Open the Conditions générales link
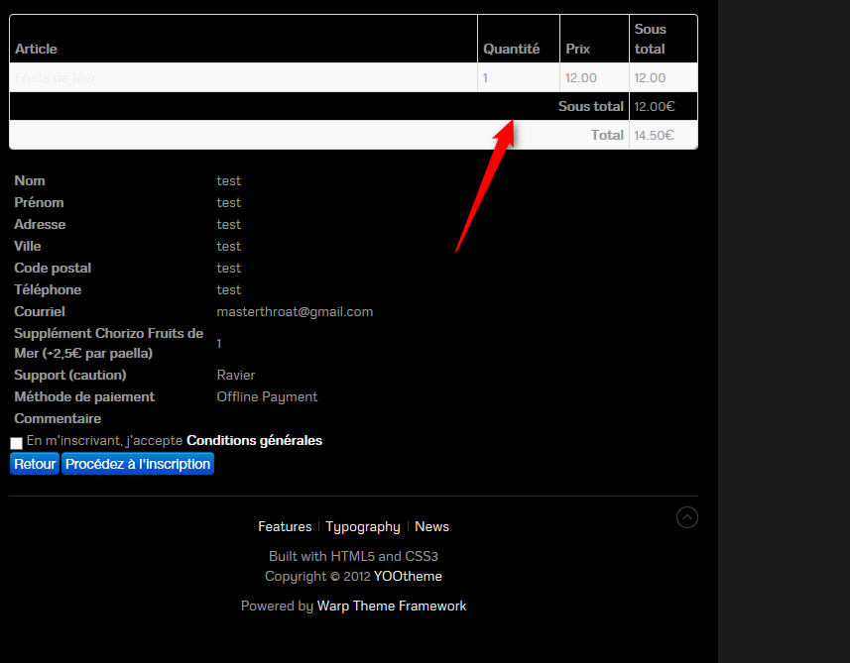 (254, 441)
